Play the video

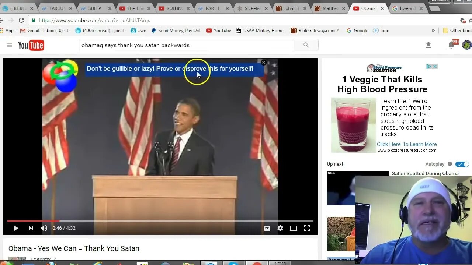[x=15, y=228]
